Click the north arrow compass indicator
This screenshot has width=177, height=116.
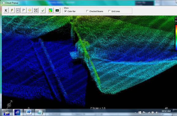pyautogui.click(x=9, y=104)
